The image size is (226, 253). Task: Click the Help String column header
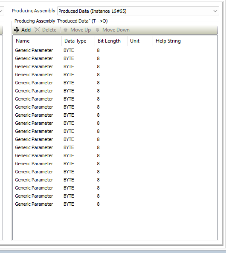(x=170, y=41)
